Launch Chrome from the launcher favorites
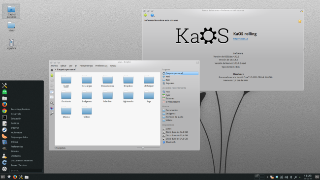320x180 pixels. (4, 111)
